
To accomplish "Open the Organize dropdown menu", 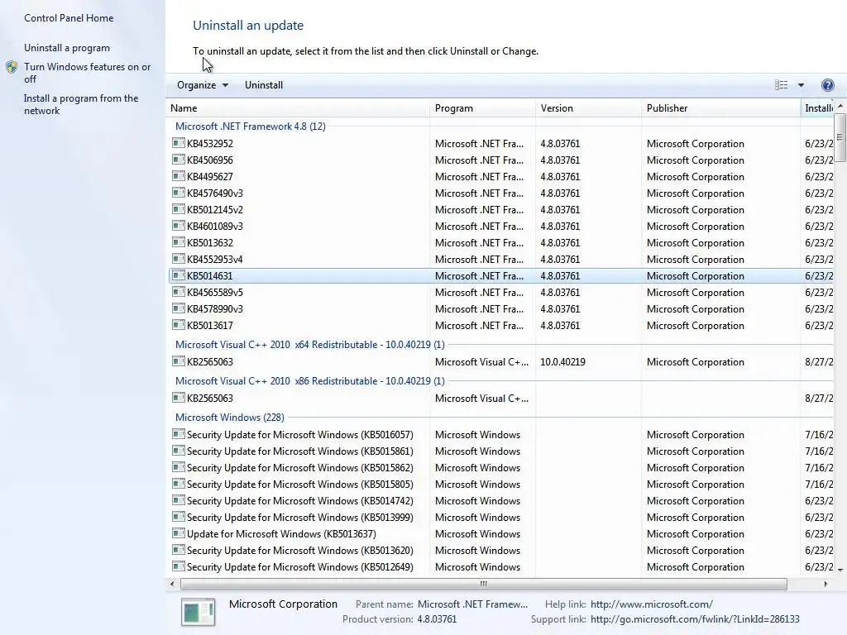I will click(x=203, y=85).
